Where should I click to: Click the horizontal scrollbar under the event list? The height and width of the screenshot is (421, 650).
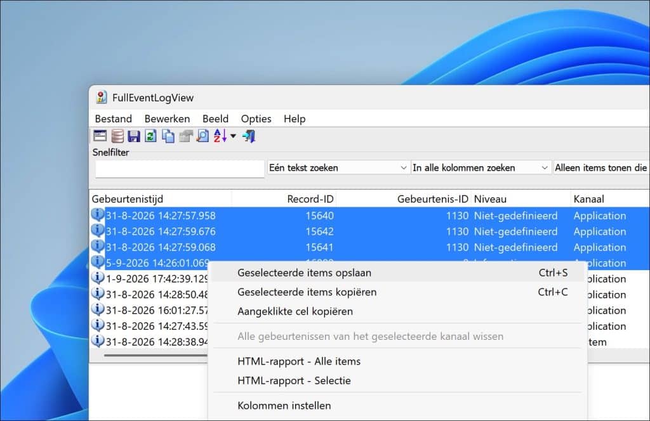click(156, 355)
